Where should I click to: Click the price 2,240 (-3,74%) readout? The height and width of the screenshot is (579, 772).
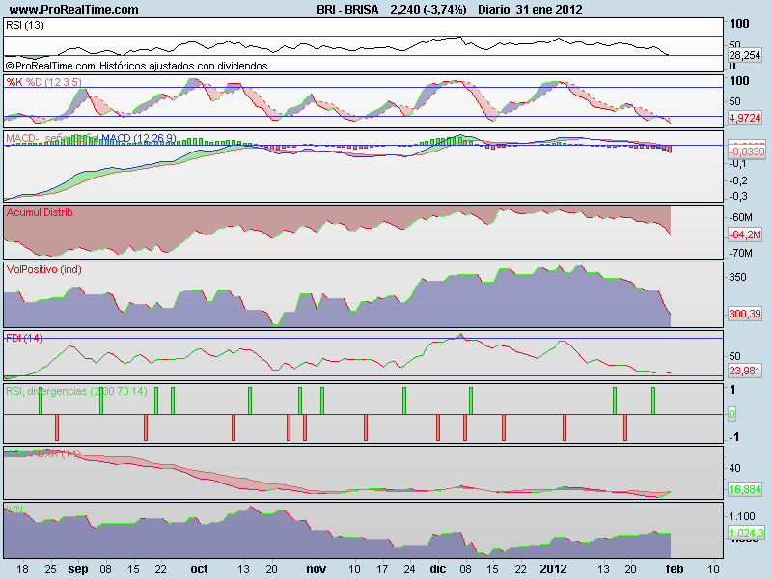coord(428,9)
